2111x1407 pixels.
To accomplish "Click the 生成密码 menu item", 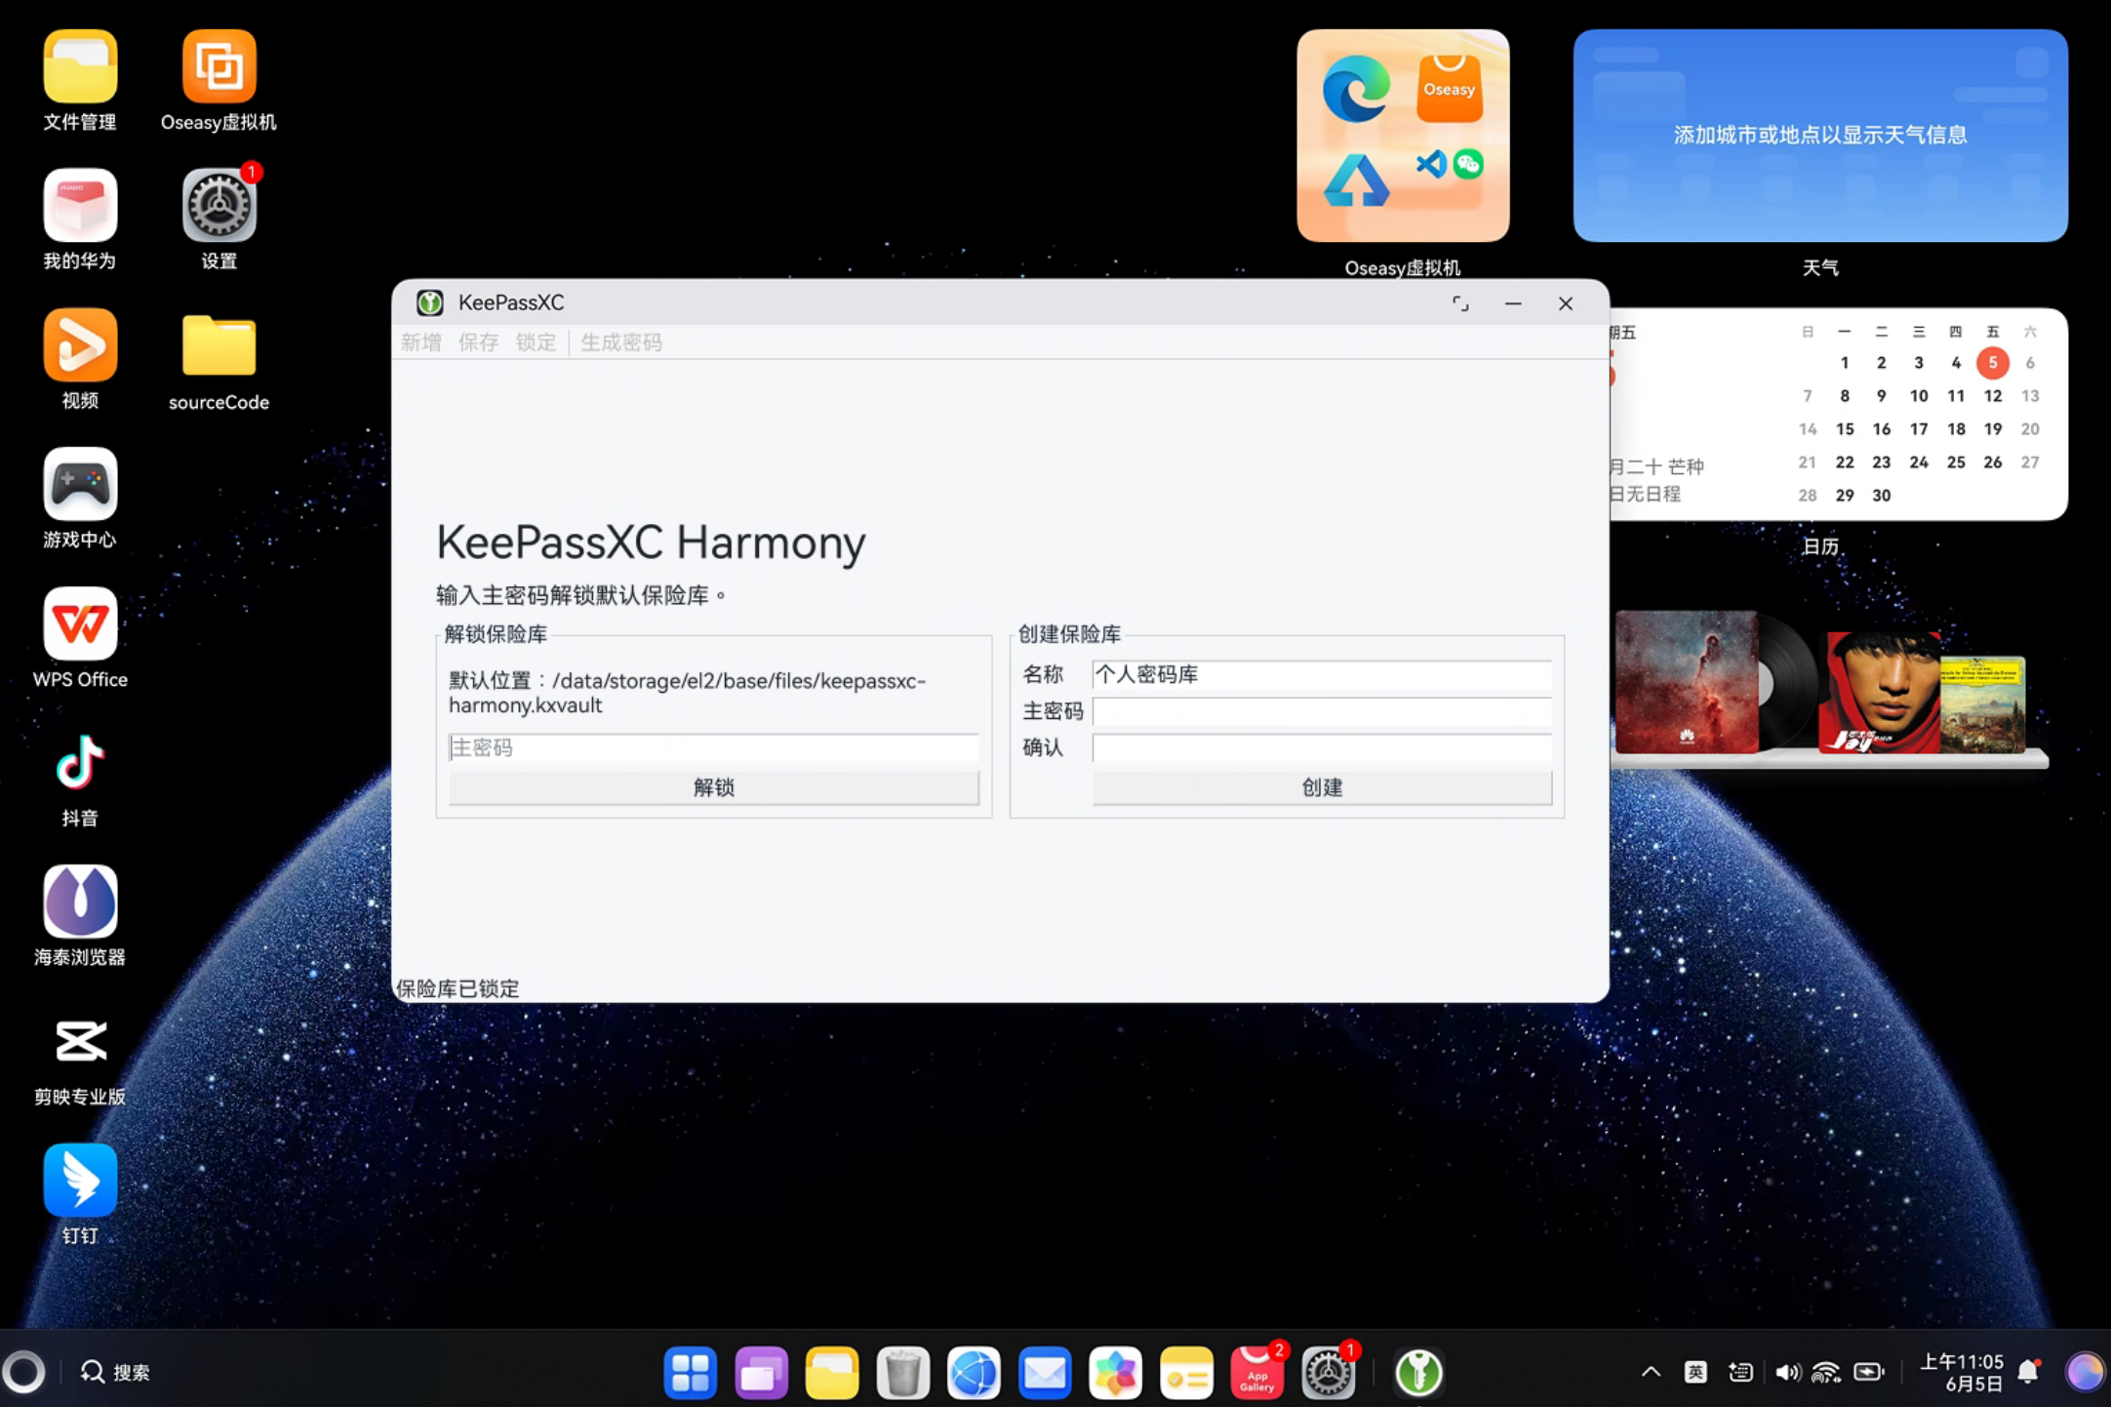I will (x=621, y=342).
